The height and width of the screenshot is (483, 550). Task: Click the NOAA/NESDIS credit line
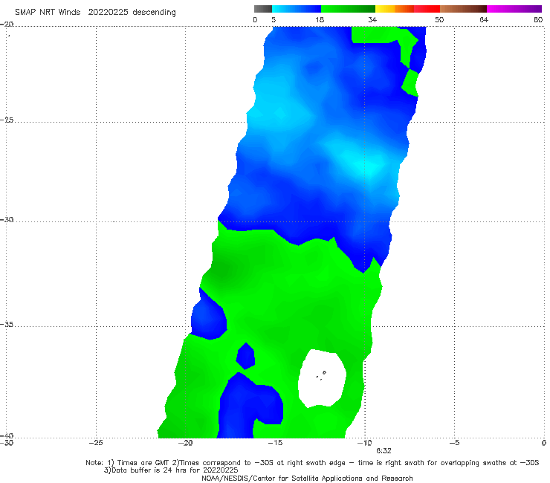(307, 479)
